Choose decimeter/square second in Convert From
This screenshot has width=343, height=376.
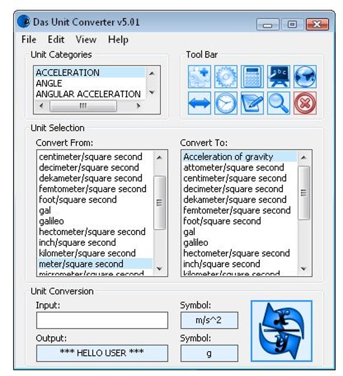95,168
